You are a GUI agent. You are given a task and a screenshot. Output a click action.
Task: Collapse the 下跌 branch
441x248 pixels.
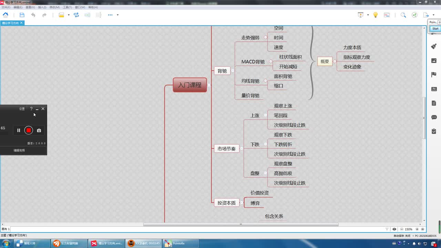[265, 144]
